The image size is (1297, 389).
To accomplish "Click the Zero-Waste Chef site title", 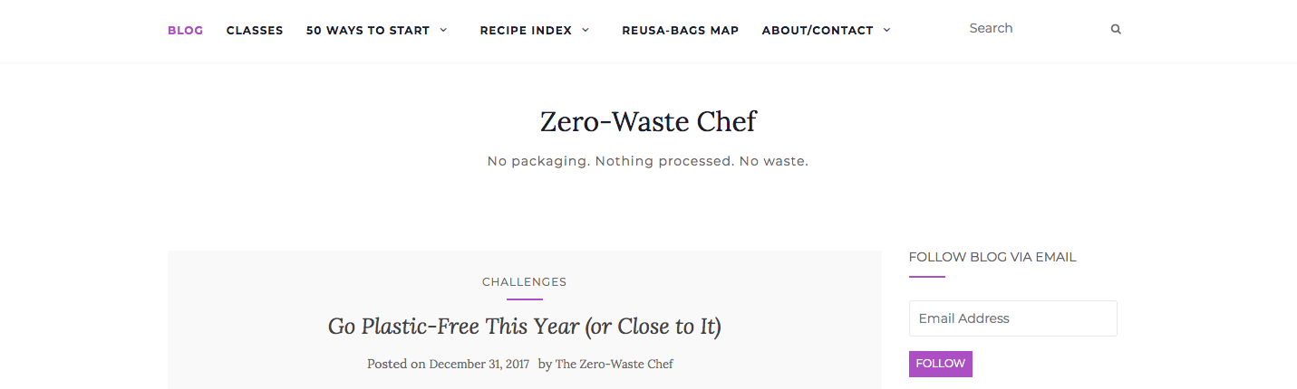I will (648, 121).
